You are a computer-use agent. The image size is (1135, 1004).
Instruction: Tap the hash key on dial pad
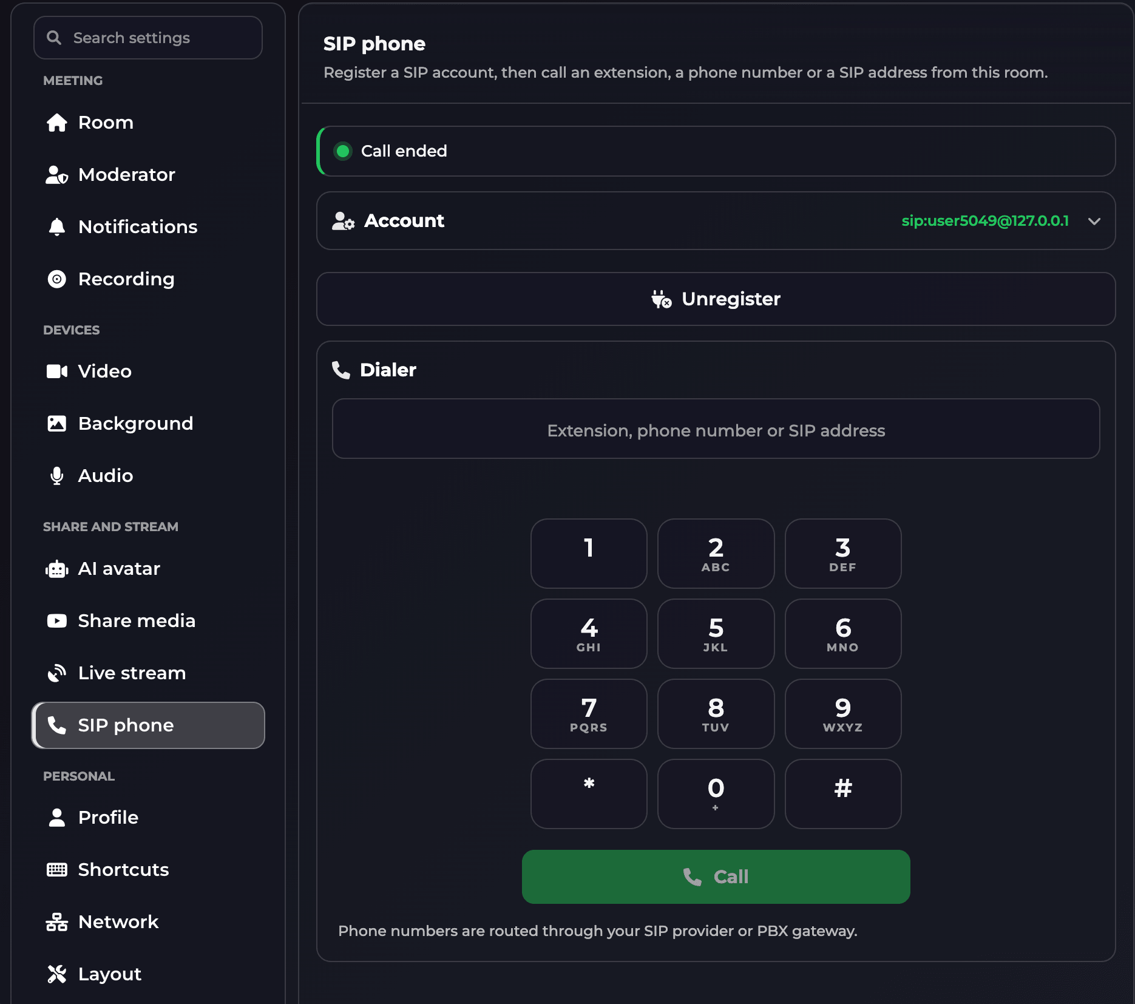pyautogui.click(x=843, y=794)
